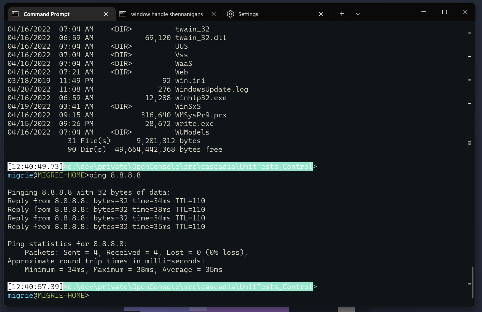Click the winhlp32.exe file name
The height and width of the screenshot is (312, 482).
[201, 98]
